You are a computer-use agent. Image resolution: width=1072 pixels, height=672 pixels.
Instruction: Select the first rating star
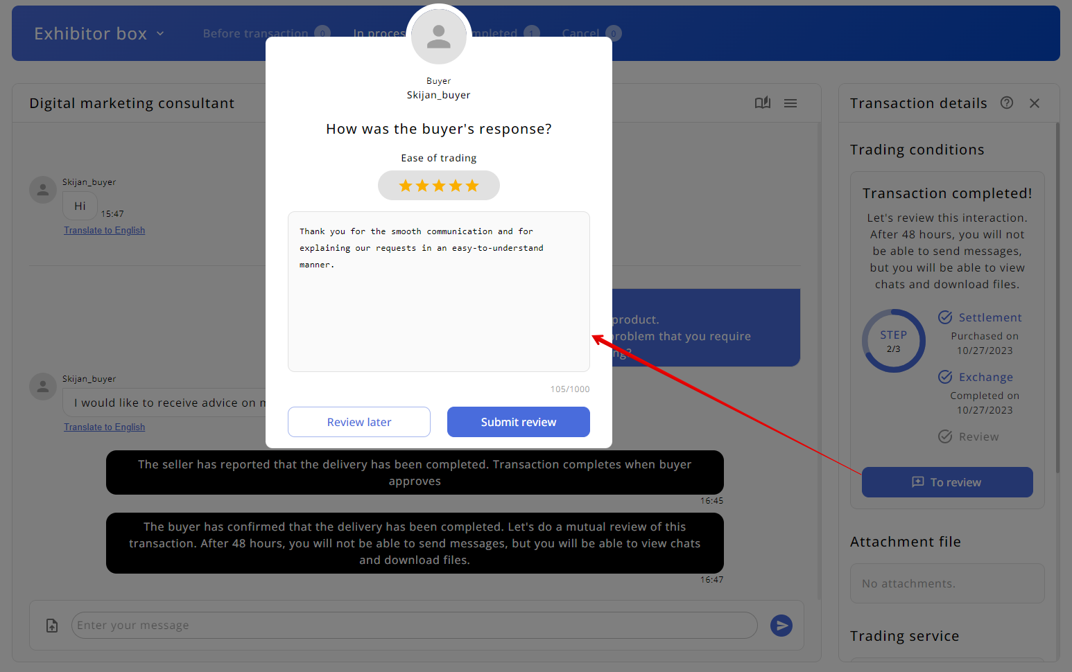(406, 186)
